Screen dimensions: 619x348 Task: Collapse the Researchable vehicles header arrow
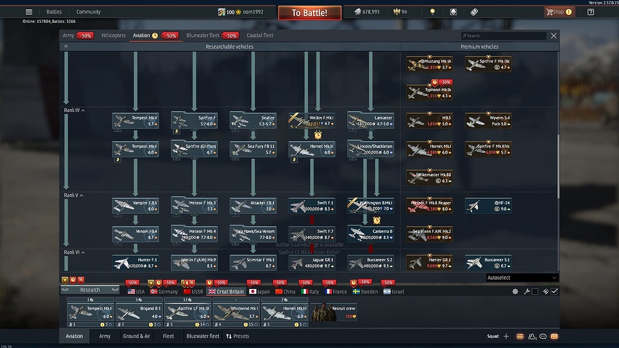(x=66, y=46)
